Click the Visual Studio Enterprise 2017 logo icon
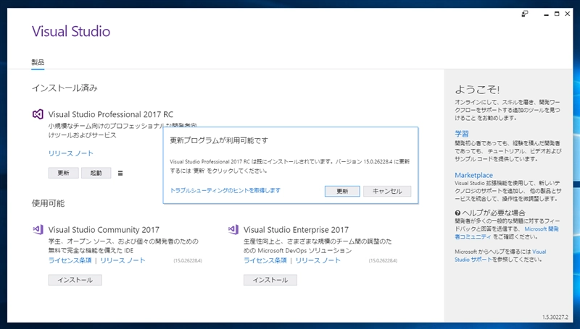The image size is (580, 329). click(233, 230)
